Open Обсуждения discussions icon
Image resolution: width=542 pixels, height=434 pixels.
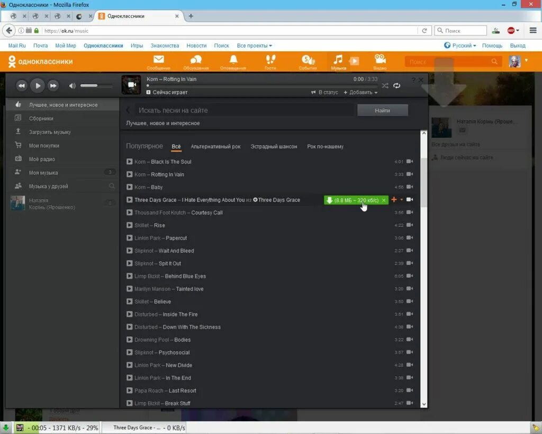[196, 62]
